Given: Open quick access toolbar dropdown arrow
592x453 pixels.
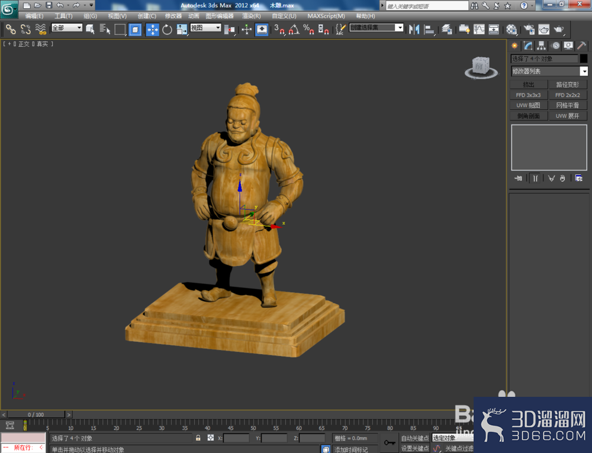Looking at the screenshot, I should click(x=91, y=5).
